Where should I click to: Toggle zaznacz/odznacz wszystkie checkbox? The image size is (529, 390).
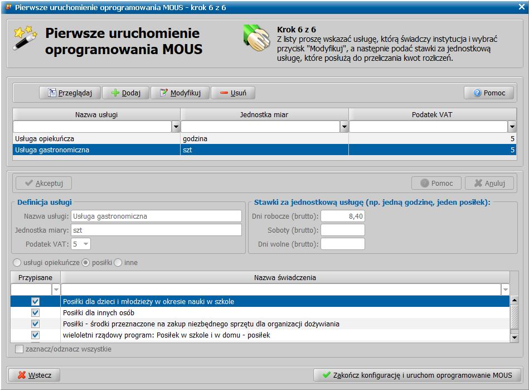click(19, 349)
